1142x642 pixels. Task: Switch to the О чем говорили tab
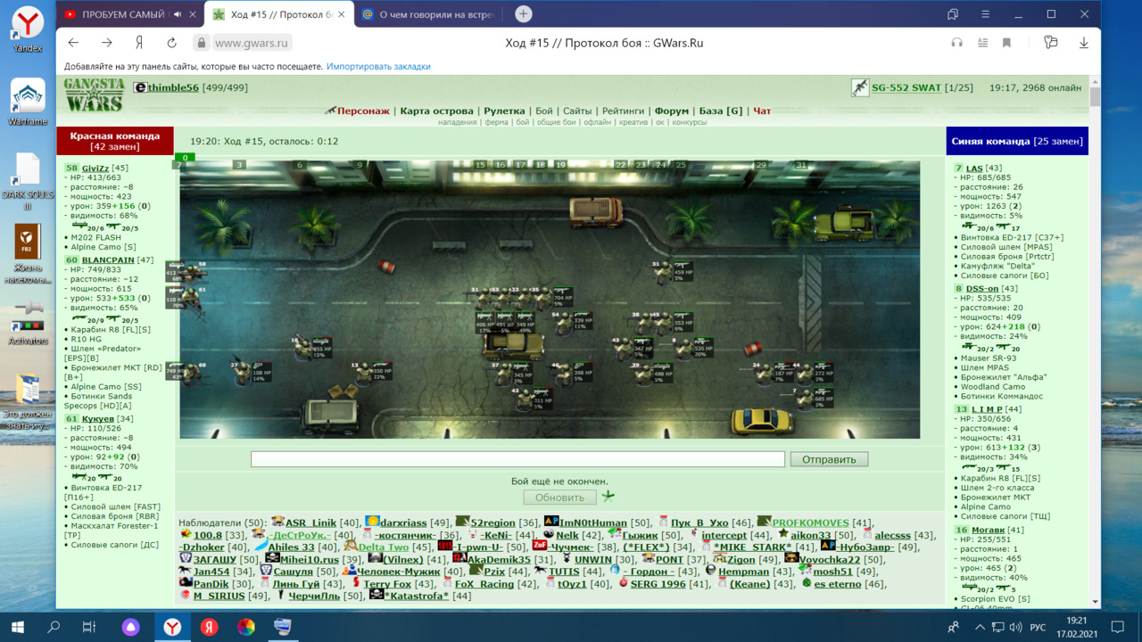[428, 14]
